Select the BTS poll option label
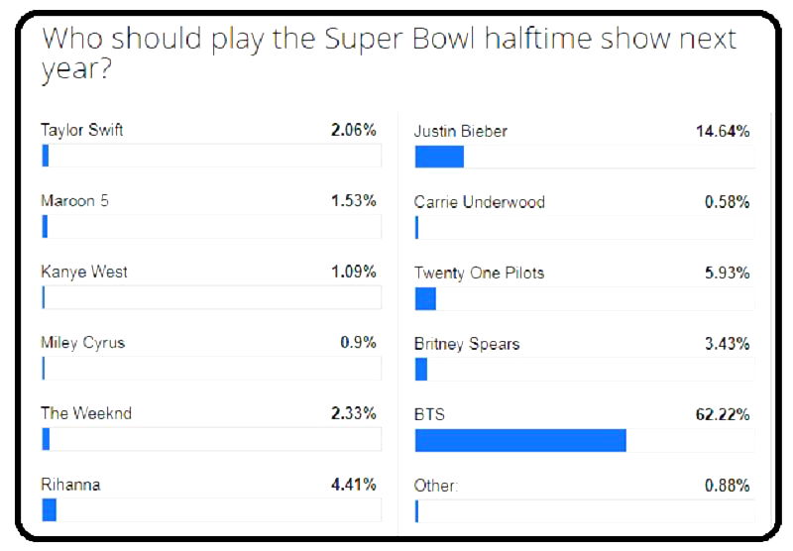The width and height of the screenshot is (793, 551). (429, 414)
